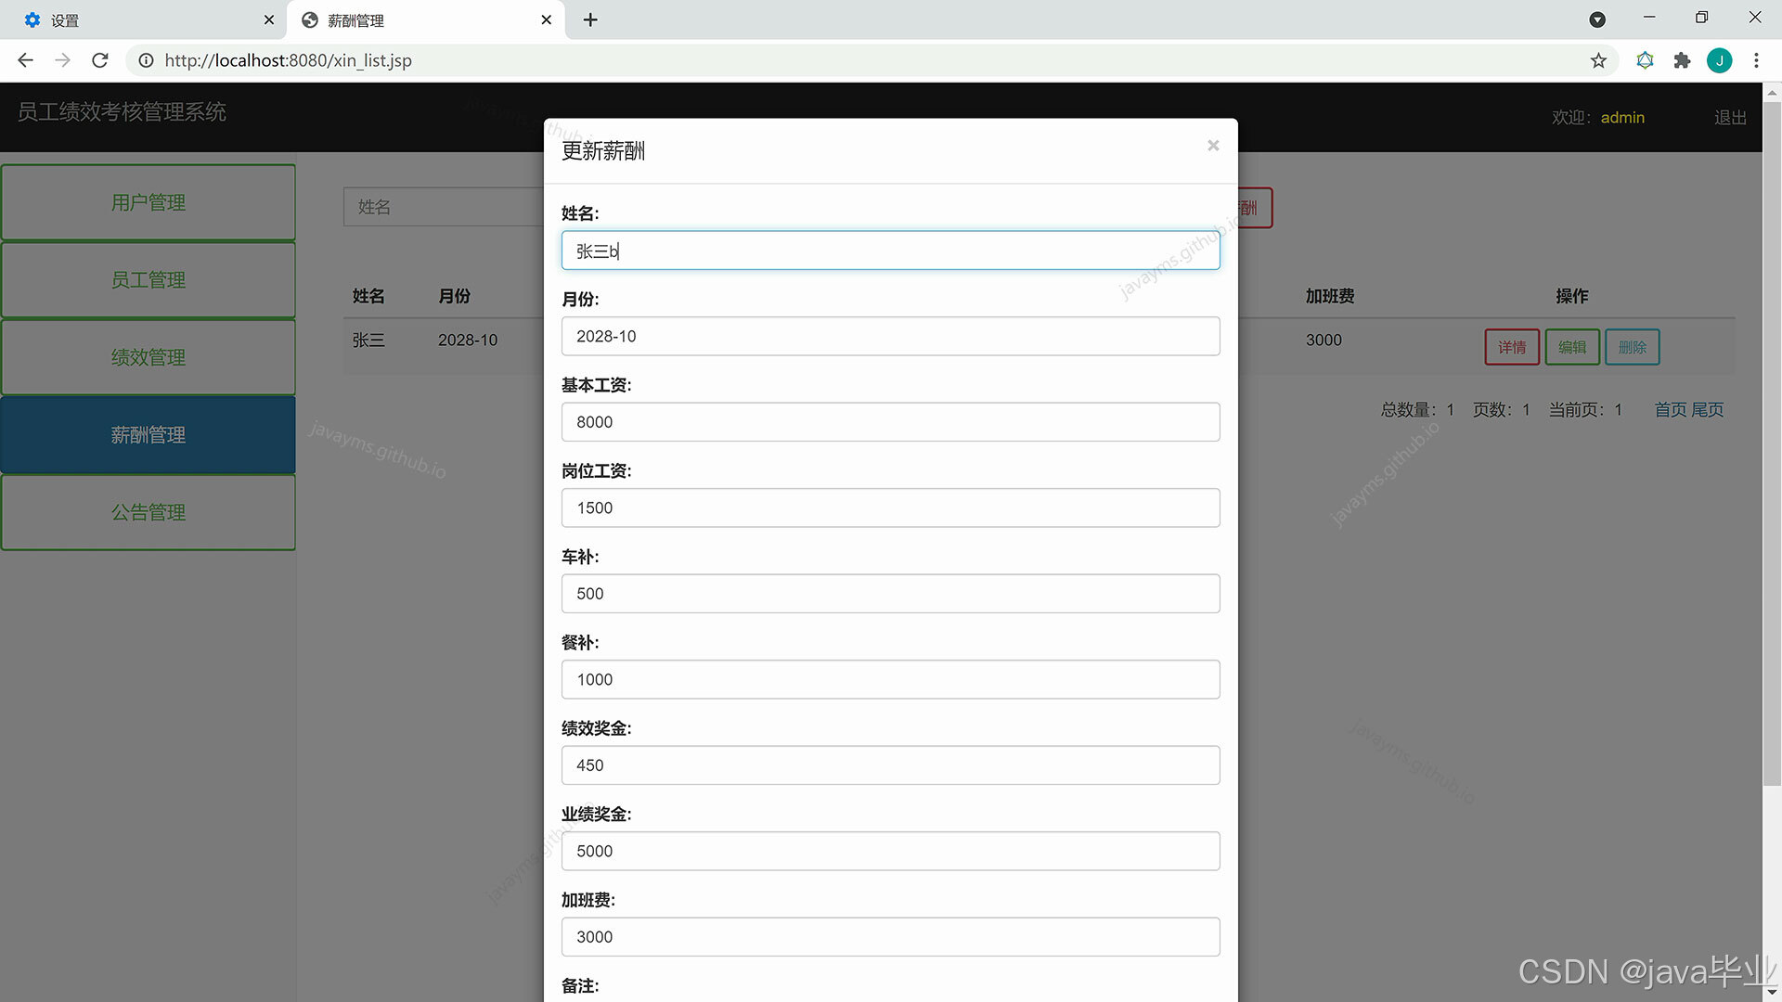
Task: Click the 员工绩效考核管理系统 title
Action: point(122,111)
